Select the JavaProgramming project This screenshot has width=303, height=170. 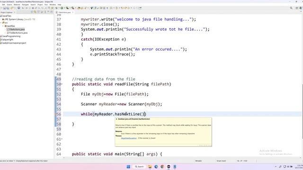coord(10,36)
